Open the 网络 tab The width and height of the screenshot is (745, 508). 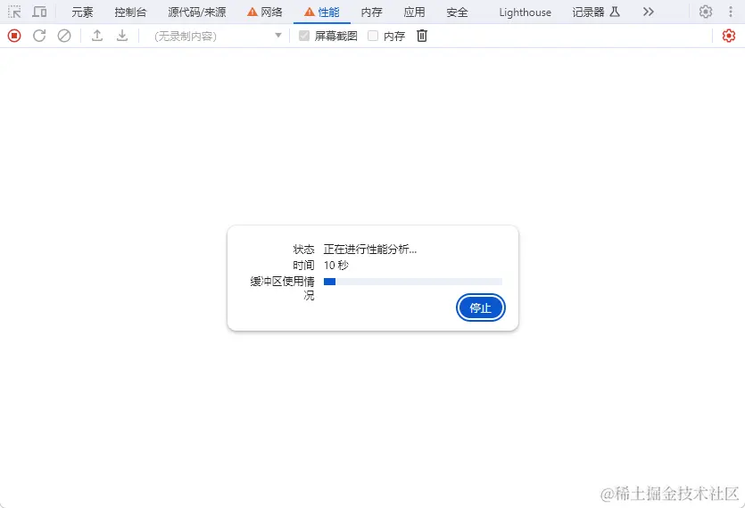pyautogui.click(x=265, y=12)
